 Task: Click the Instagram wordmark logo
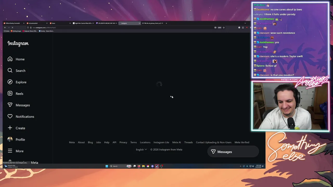point(18,43)
